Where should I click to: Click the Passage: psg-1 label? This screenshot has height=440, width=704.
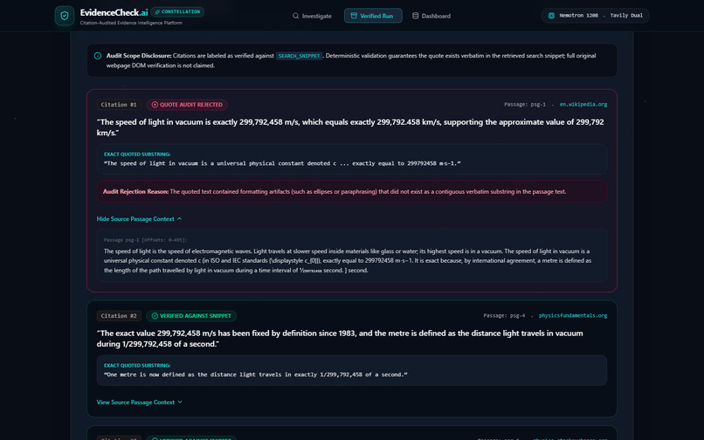point(525,104)
